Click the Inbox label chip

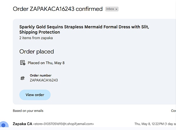(110, 9)
